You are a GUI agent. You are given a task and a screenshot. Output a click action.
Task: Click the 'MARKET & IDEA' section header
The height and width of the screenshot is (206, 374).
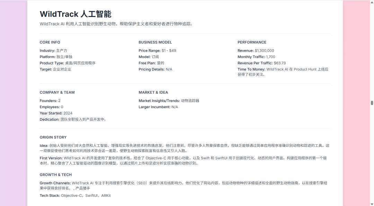click(x=153, y=93)
